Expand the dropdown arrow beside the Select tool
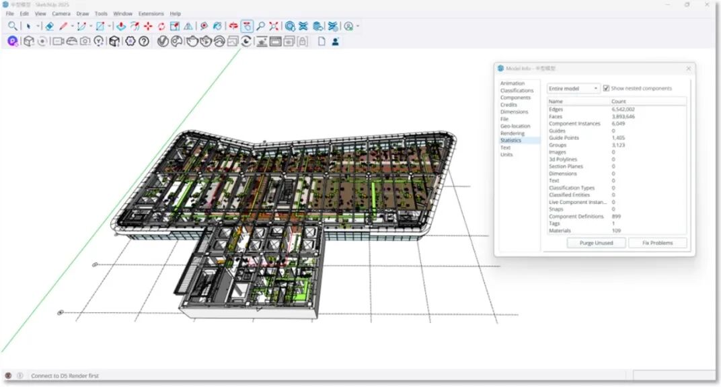Viewport: 721px width, 387px height. coord(38,26)
